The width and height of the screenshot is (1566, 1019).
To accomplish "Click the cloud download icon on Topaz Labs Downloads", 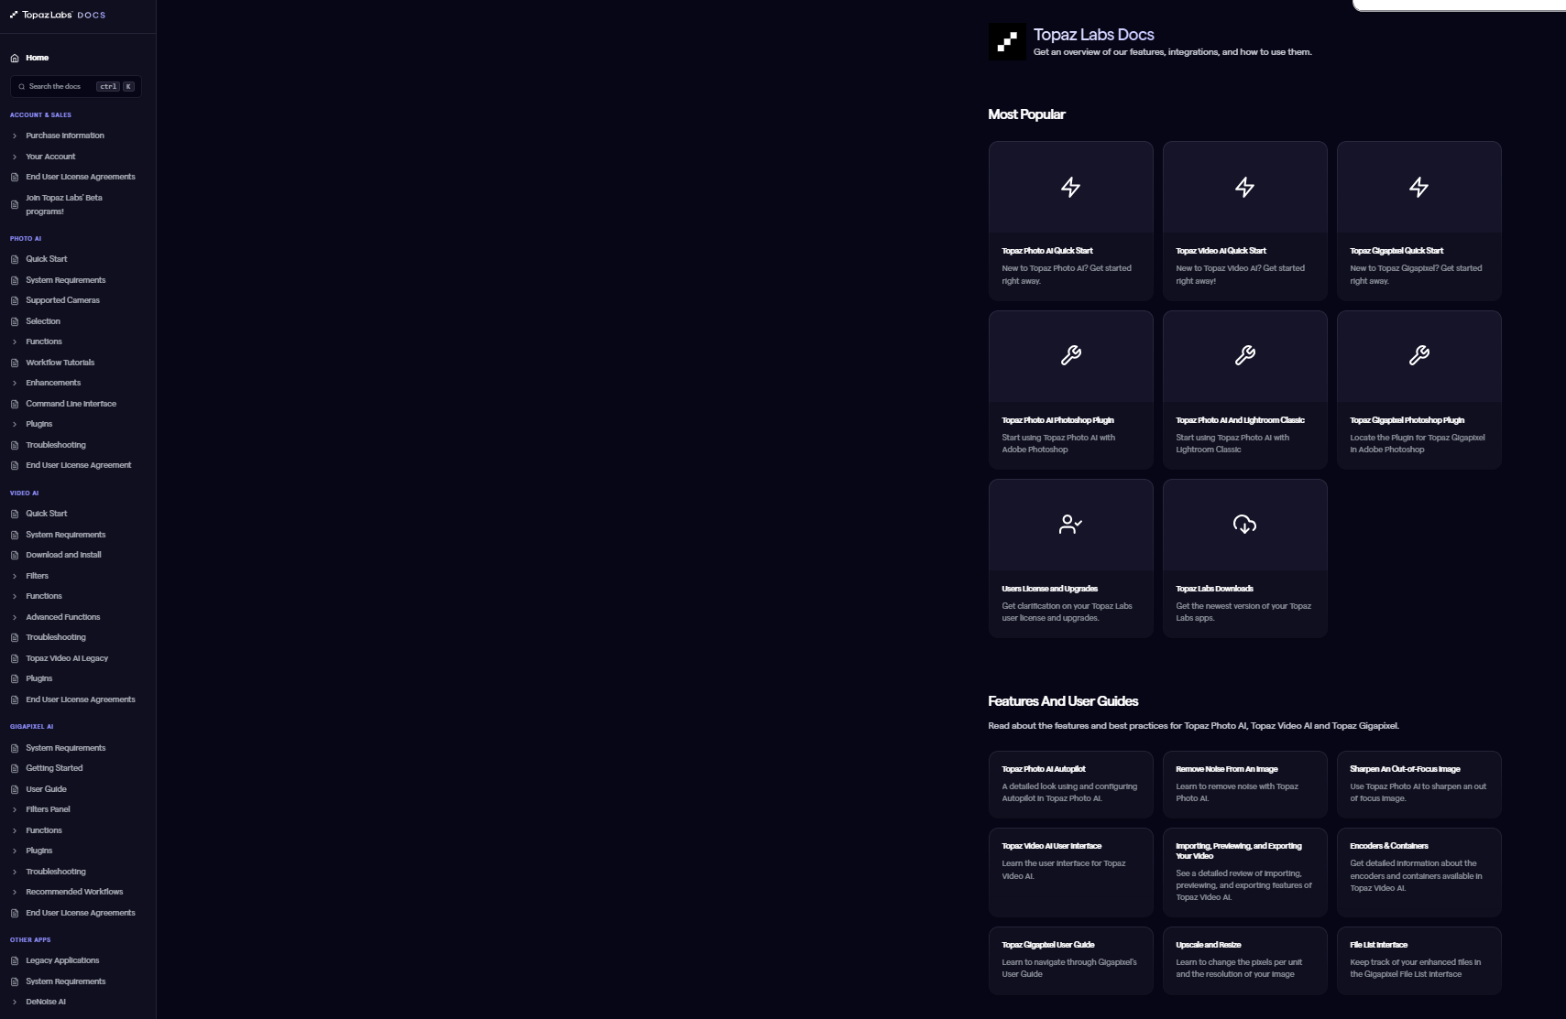I will pyautogui.click(x=1244, y=525).
